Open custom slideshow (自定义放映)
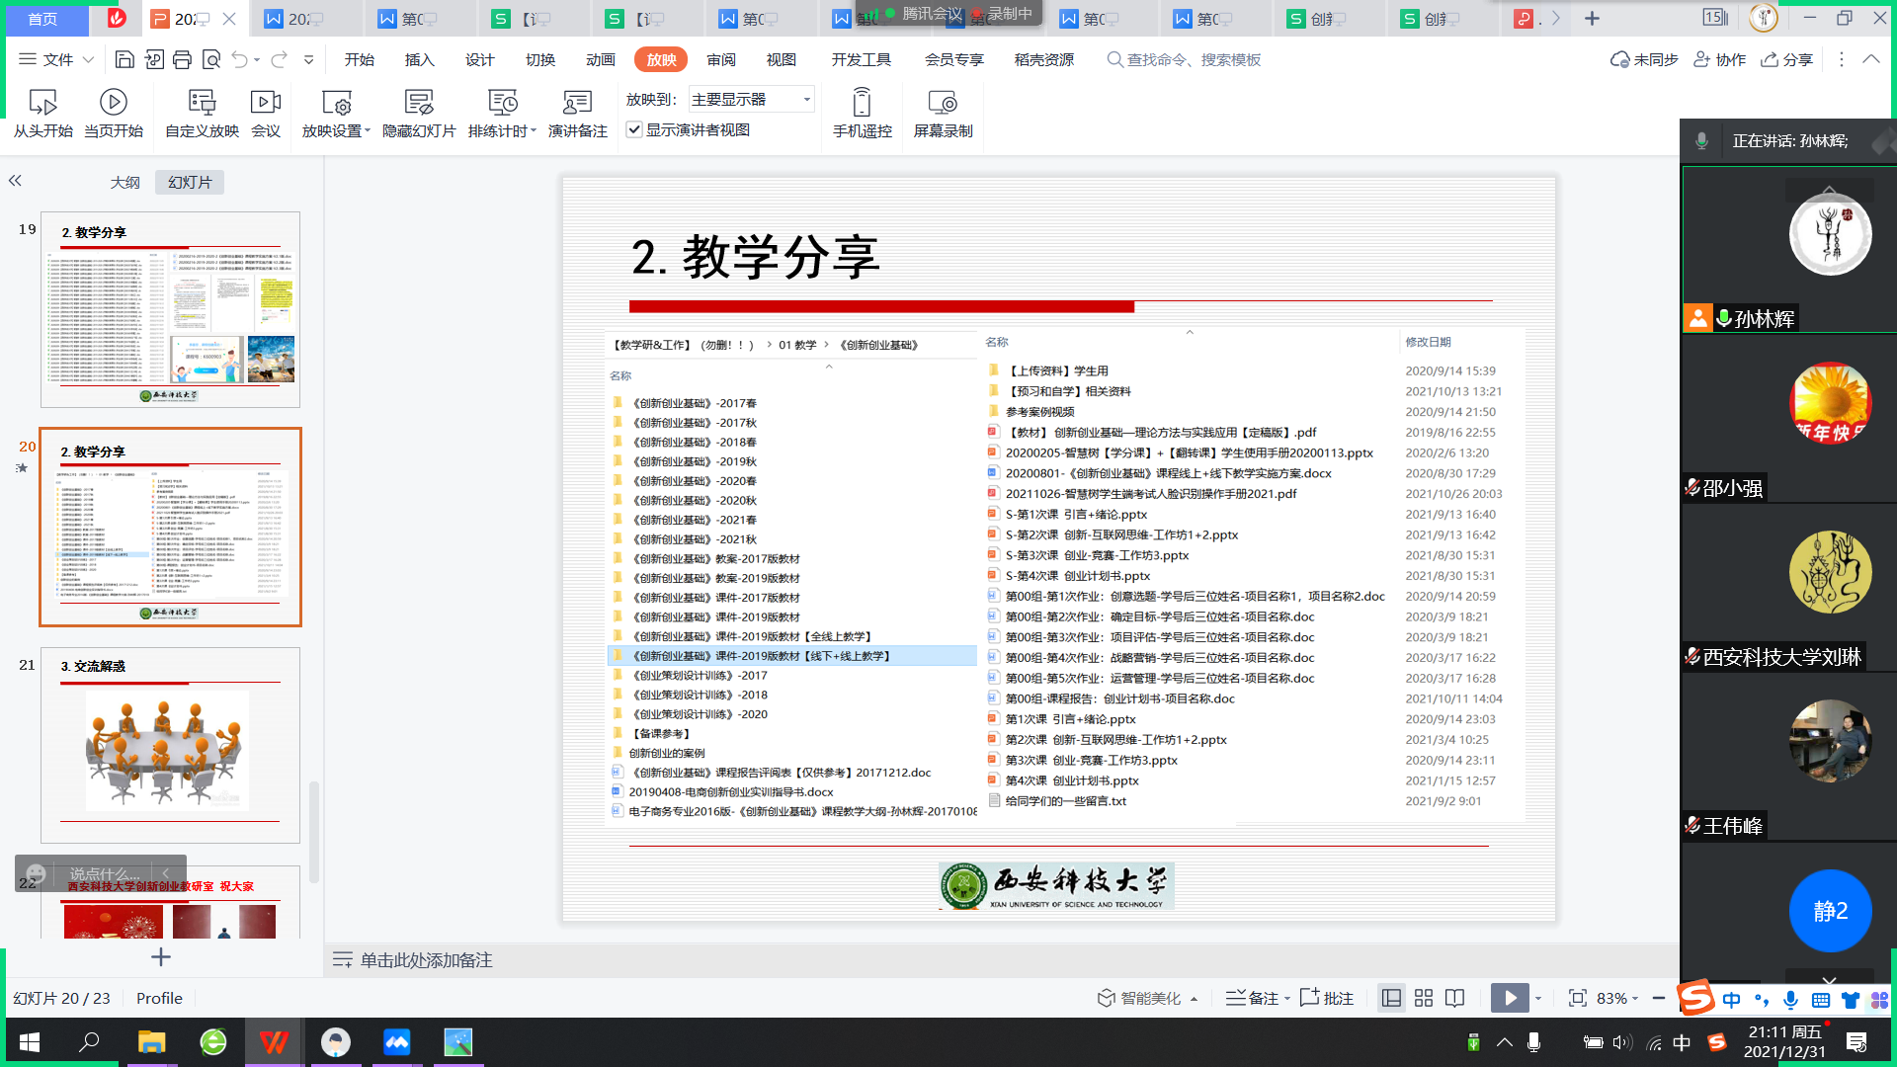 pos(202,114)
